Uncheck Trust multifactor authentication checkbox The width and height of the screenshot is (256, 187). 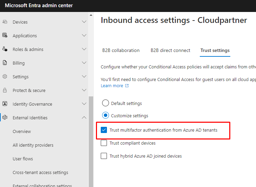[104, 130]
